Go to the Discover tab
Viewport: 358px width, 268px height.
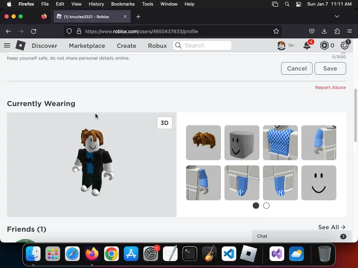44,46
